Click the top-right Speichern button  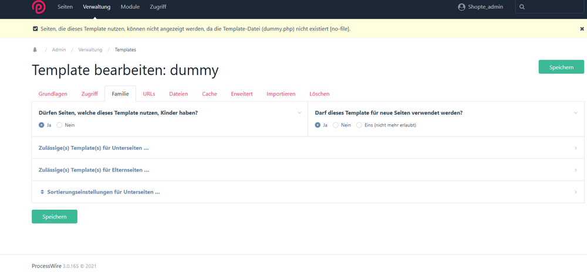(561, 67)
